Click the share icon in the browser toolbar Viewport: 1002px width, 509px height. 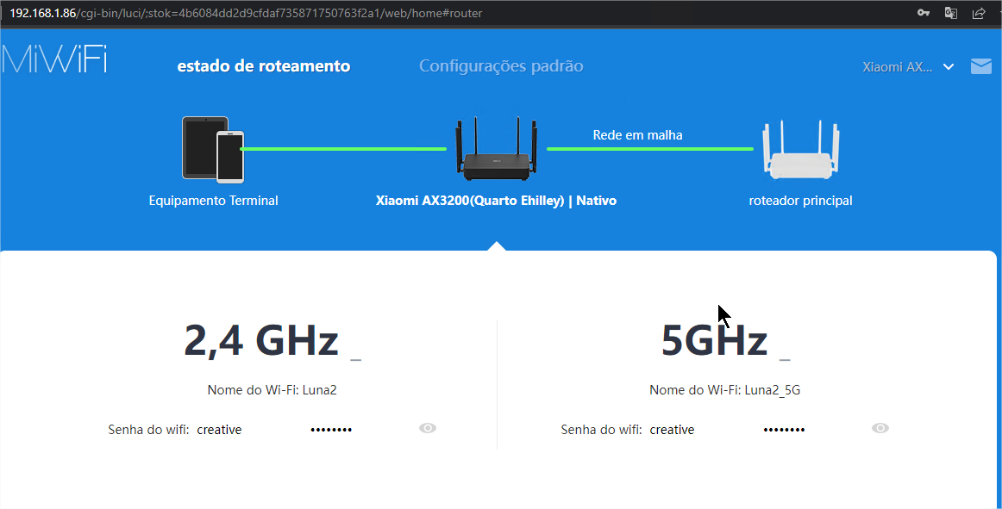(x=978, y=13)
